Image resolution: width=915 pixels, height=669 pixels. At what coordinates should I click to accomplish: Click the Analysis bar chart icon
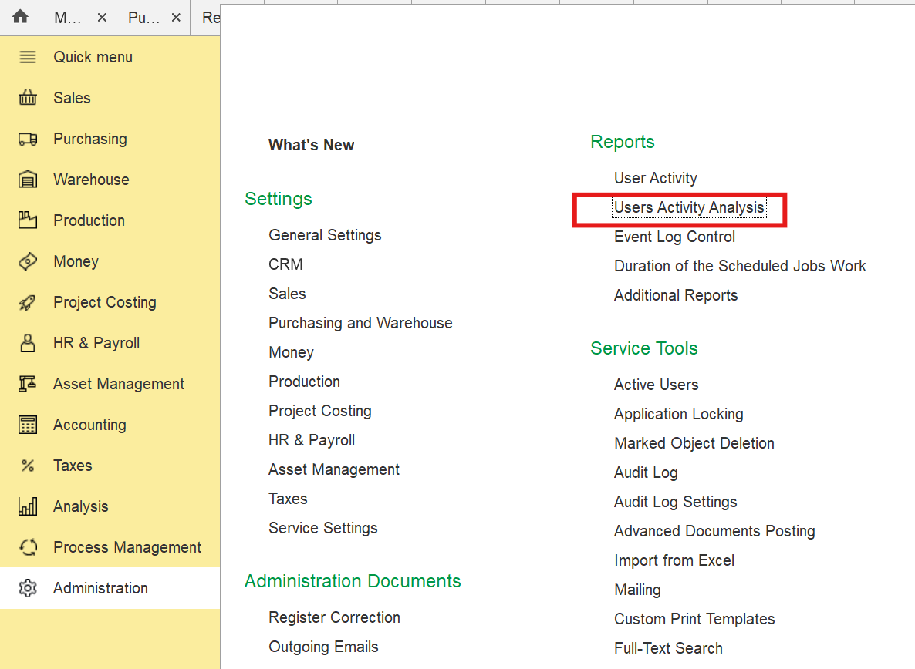coord(28,506)
